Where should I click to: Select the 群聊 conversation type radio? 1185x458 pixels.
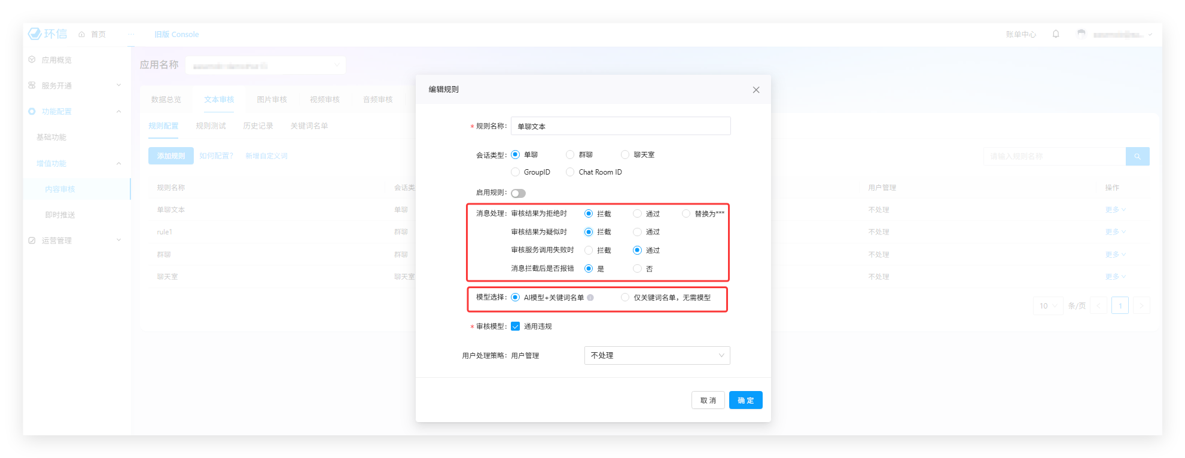click(x=570, y=155)
